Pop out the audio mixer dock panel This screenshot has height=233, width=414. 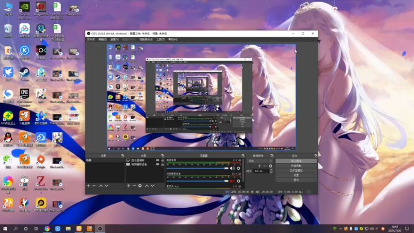[243, 156]
